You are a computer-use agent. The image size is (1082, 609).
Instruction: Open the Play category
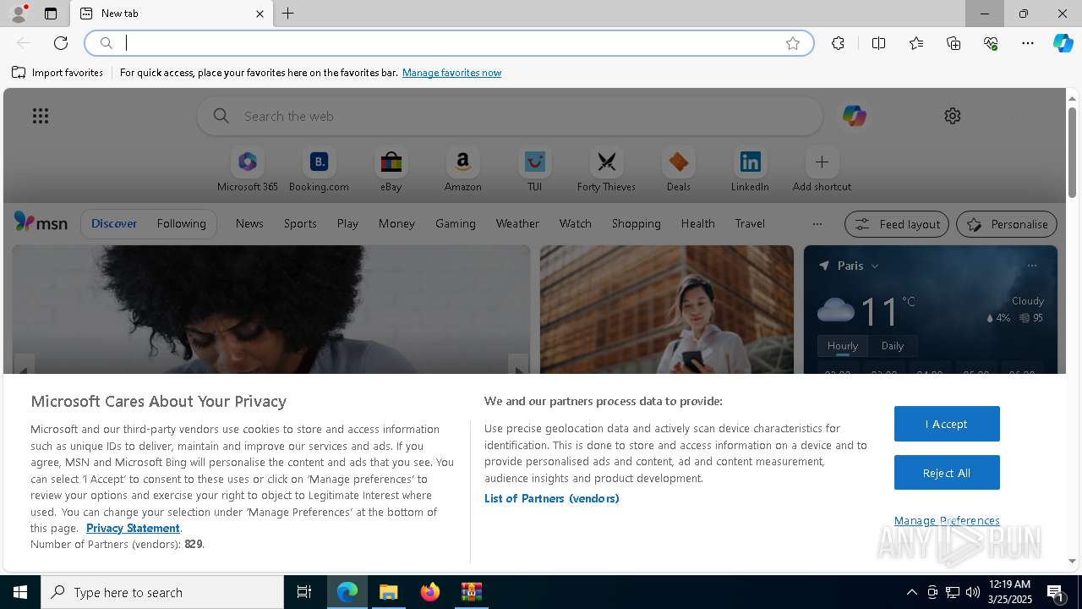[347, 223]
